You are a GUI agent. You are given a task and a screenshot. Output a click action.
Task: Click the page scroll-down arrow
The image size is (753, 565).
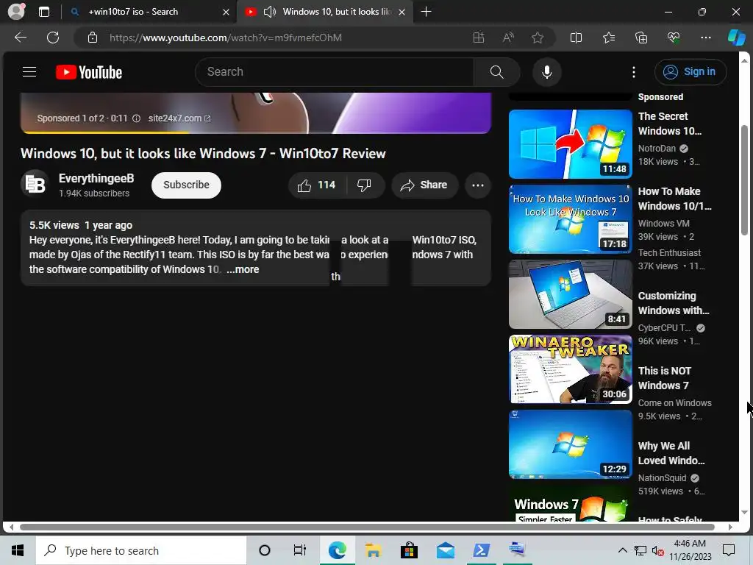[x=744, y=512]
